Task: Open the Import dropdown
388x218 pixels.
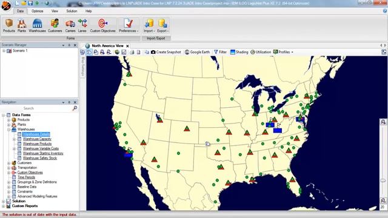Action: click(149, 25)
